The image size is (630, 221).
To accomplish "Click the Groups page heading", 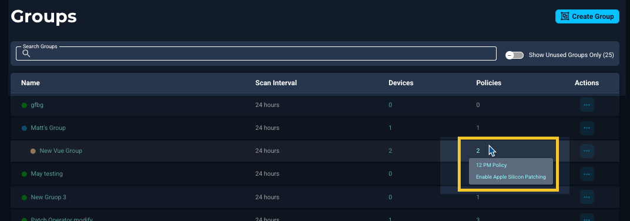I will pyautogui.click(x=44, y=17).
